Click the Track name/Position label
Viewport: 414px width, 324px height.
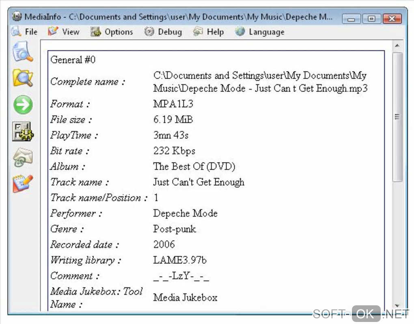point(99,198)
